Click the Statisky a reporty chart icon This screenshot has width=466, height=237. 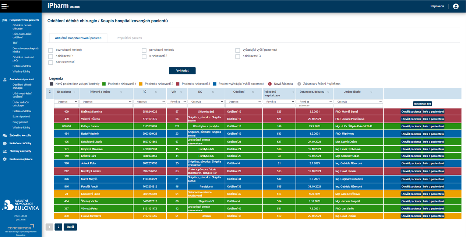click(5, 151)
